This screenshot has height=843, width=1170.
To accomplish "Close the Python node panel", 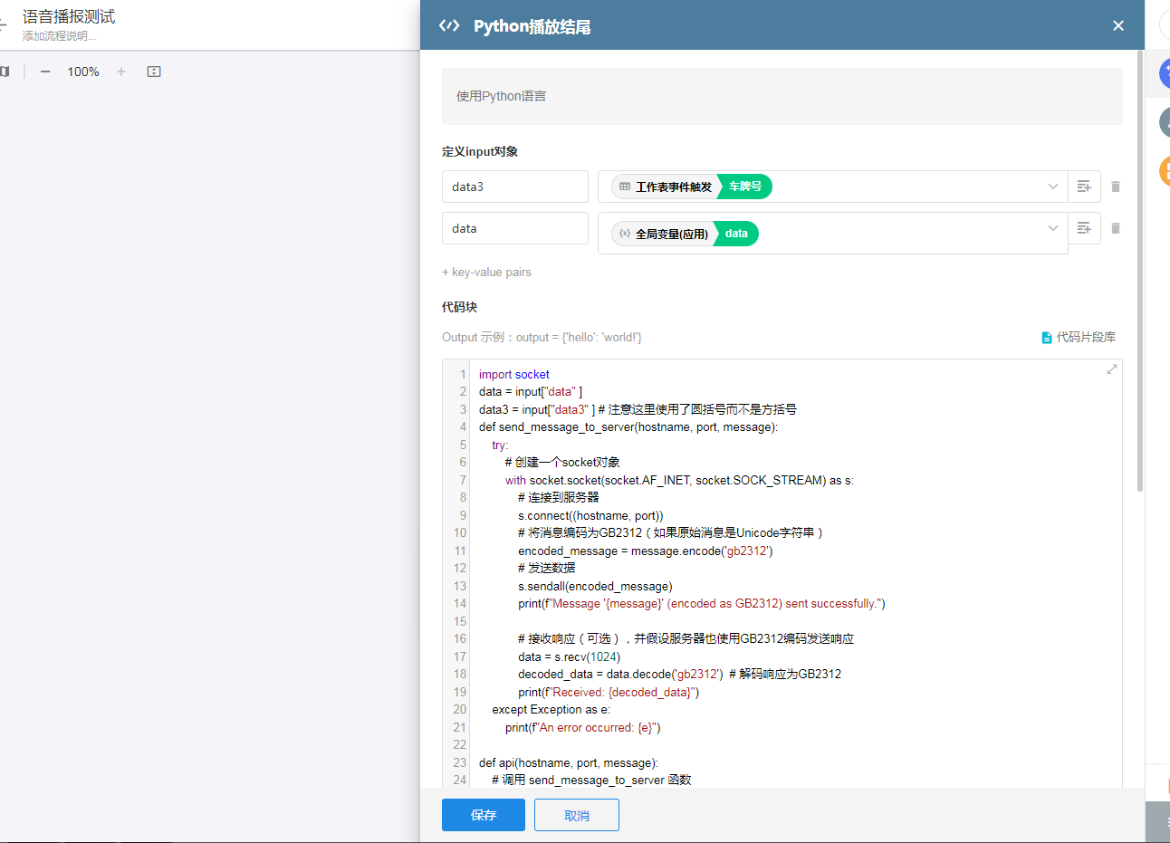I will pos(1118,25).
